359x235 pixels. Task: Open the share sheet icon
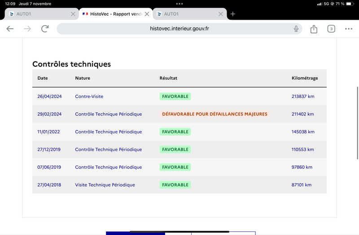click(314, 29)
